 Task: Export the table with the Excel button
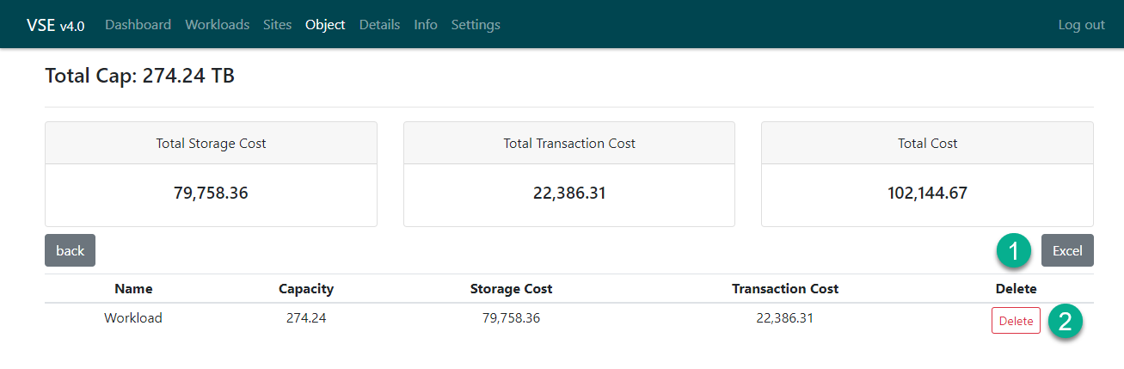point(1067,250)
